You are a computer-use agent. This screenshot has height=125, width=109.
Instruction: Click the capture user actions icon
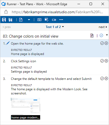click(x=47, y=20)
